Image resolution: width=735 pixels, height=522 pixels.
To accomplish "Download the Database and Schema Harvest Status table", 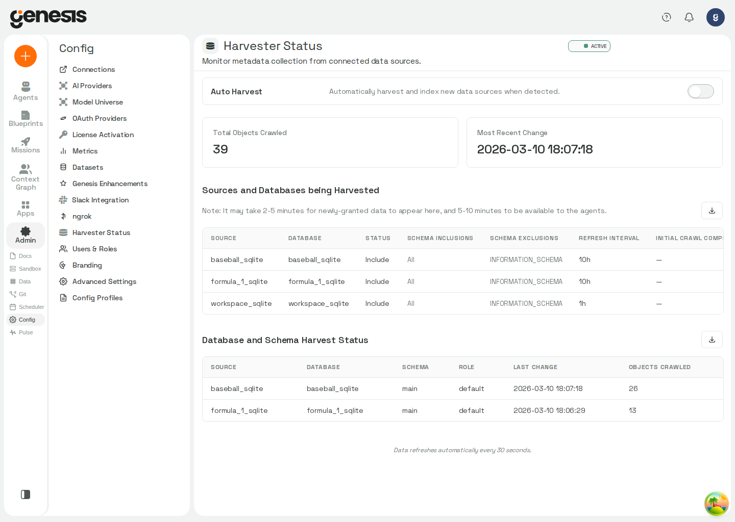I will point(712,340).
